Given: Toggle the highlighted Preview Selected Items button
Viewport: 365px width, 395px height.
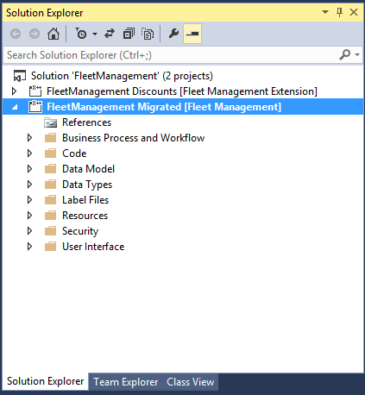Looking at the screenshot, I should [x=192, y=34].
